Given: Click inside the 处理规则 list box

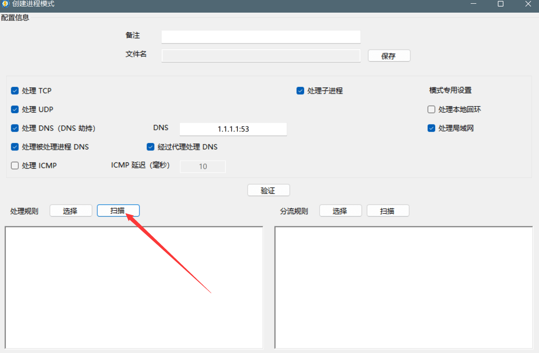Looking at the screenshot, I should point(134,287).
